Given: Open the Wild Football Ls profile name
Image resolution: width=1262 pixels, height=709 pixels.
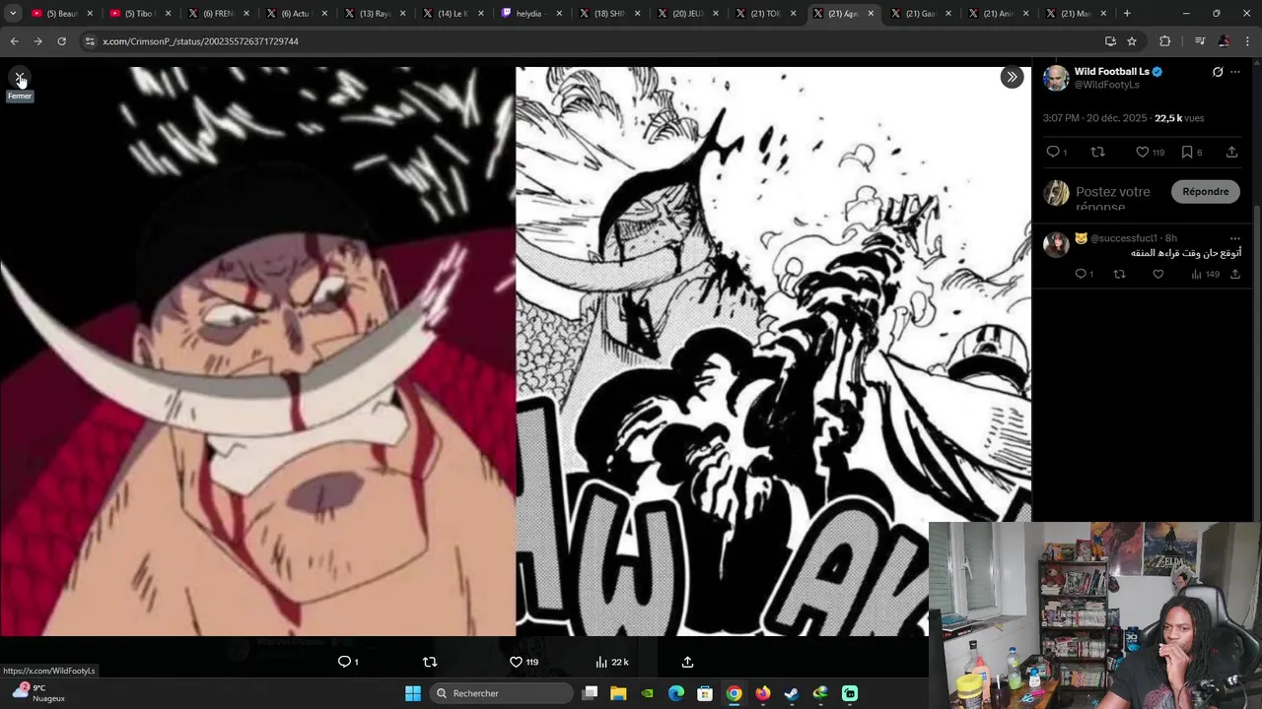Looking at the screenshot, I should [x=1111, y=71].
